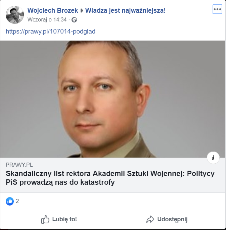Screen dimensions: 226x230
Task: Click the blue thumbs-up reaction icon
Action: (10, 201)
